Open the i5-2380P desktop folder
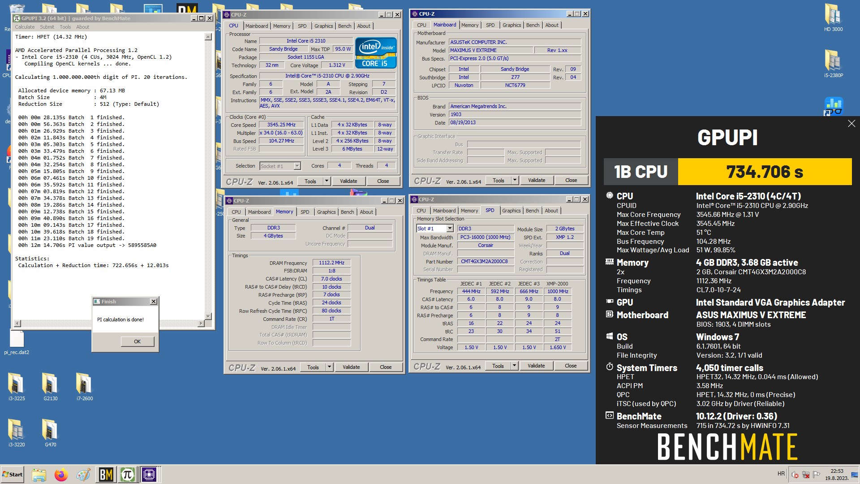Screen dimensions: 860x484 click(833, 64)
